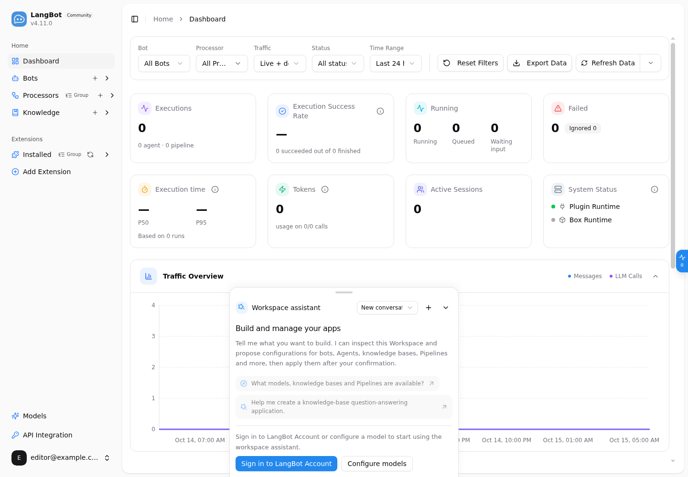Click the floating activity monitor widget
The image size is (688, 477).
(682, 261)
